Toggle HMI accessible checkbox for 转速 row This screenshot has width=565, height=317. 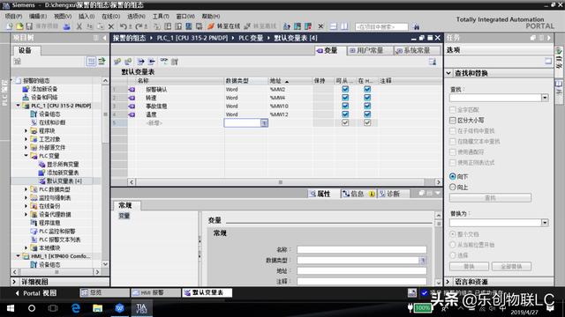(x=345, y=98)
